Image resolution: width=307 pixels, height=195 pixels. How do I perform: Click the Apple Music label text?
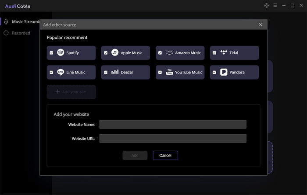132,53
